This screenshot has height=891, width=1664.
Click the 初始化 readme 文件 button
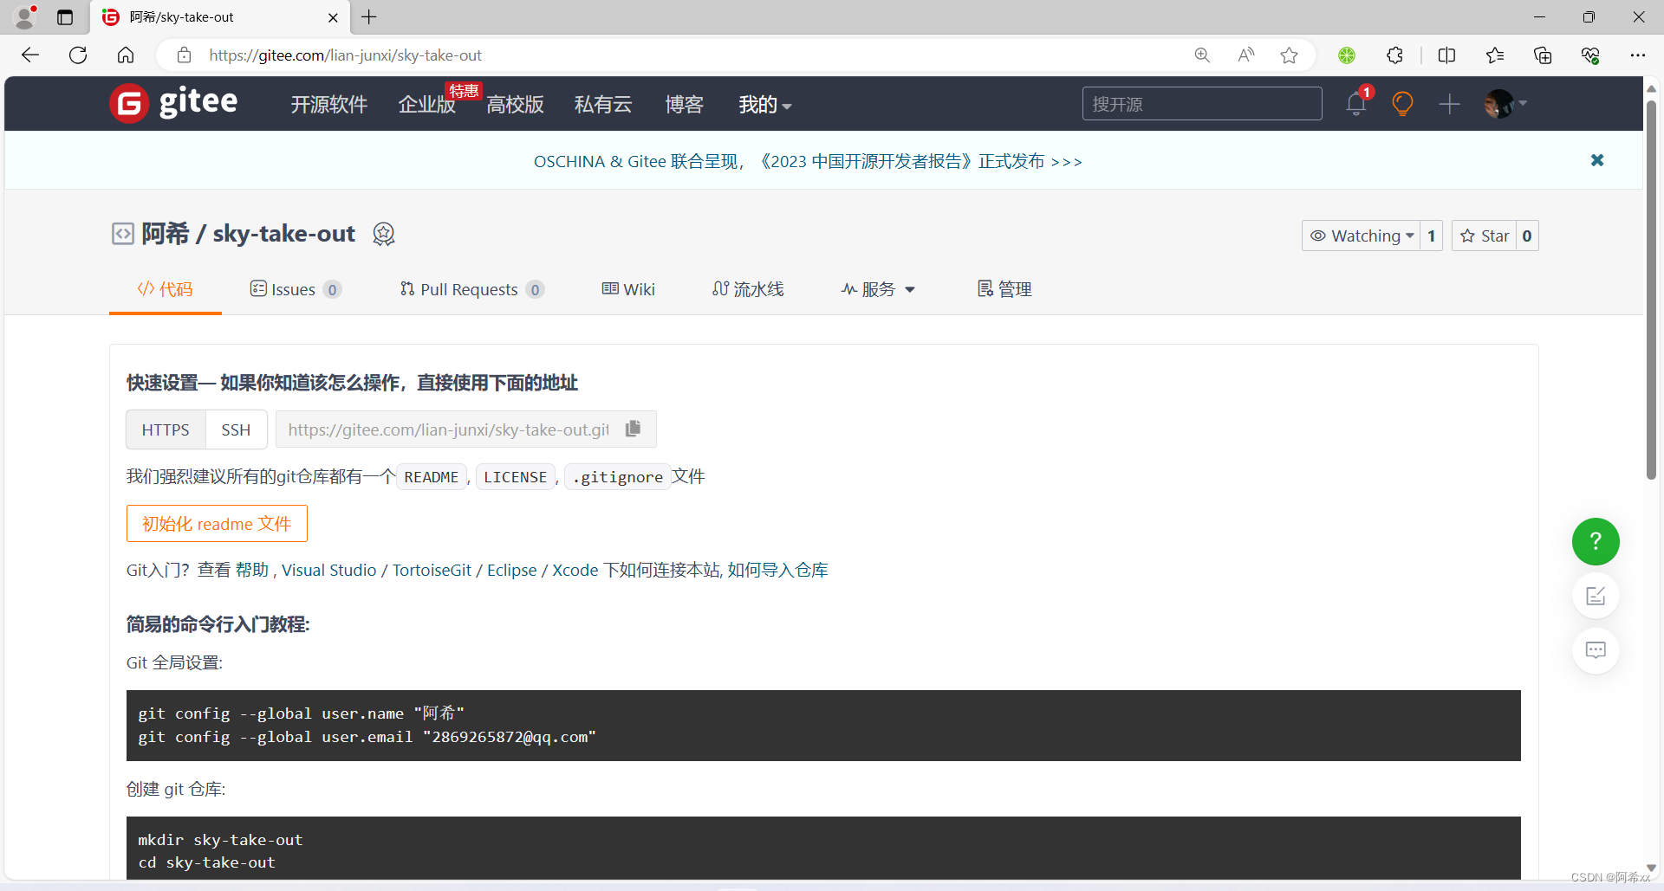tap(217, 523)
